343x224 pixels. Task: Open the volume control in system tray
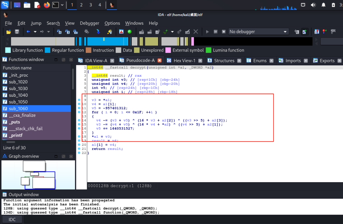313,5
